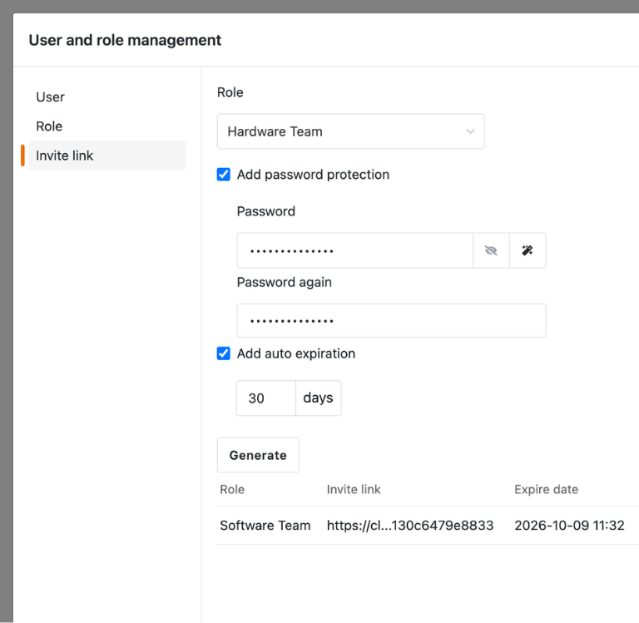Open the Role section in sidebar
The image size is (639, 623).
pos(49,126)
